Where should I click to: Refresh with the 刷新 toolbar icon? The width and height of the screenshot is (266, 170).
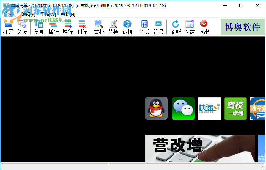(176, 27)
